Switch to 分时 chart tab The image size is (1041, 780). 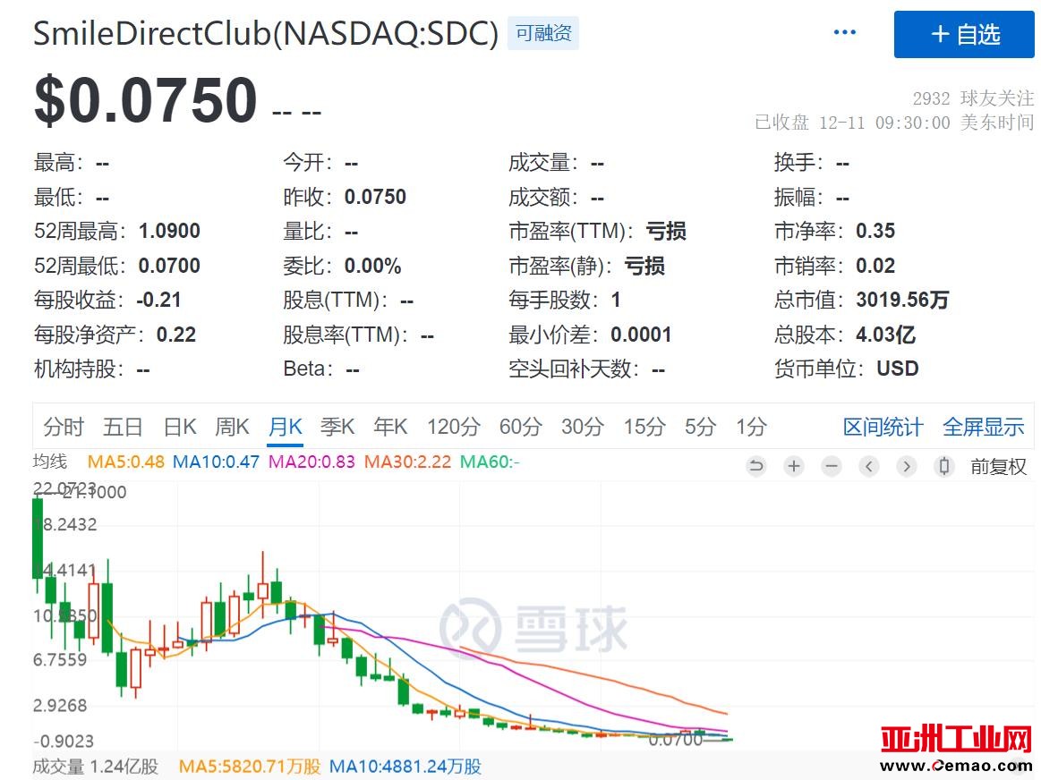tap(64, 427)
